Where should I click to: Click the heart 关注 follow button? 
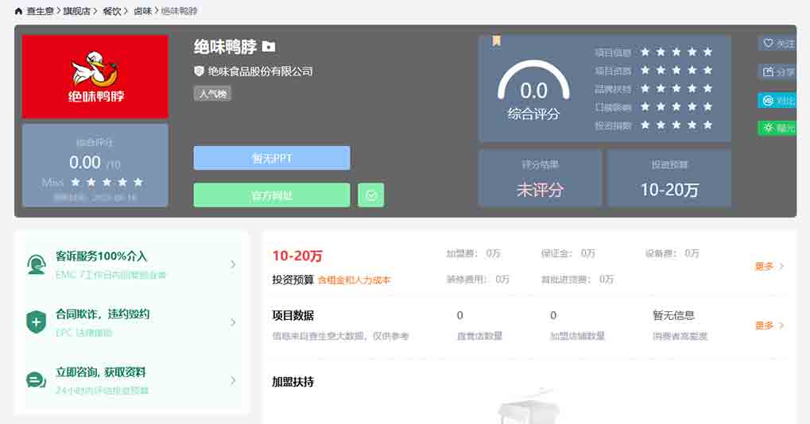coord(777,44)
